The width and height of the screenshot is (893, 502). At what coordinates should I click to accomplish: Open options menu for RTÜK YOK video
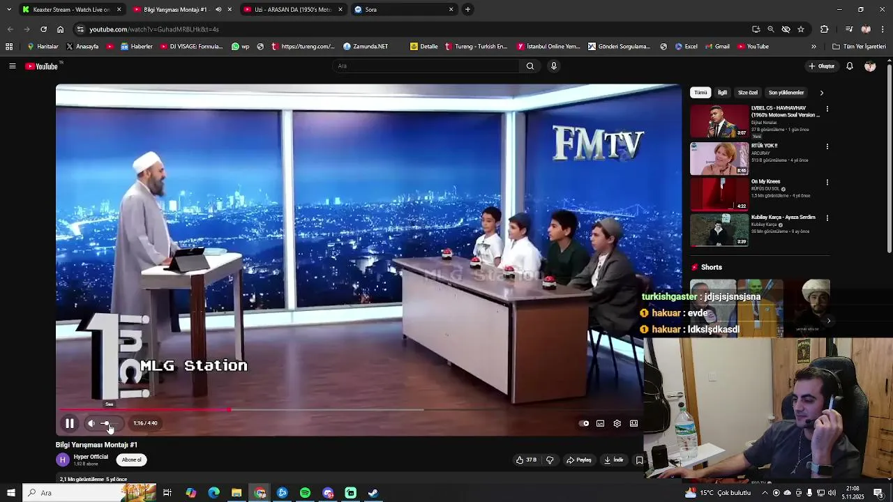click(x=827, y=146)
